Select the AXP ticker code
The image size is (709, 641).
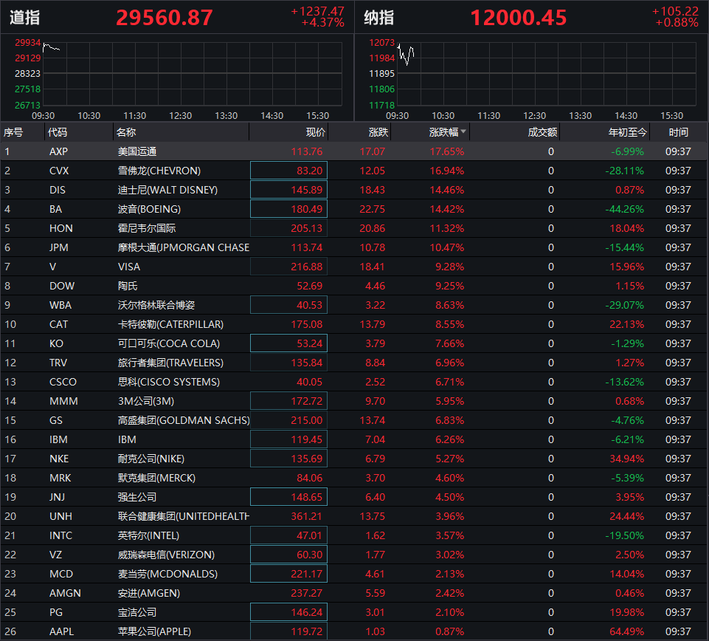click(58, 151)
